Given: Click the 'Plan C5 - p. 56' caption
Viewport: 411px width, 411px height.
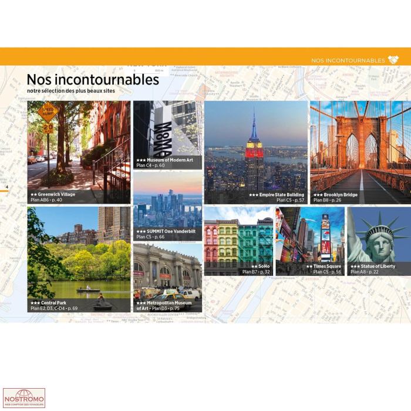Looking at the screenshot, I should [x=327, y=272].
